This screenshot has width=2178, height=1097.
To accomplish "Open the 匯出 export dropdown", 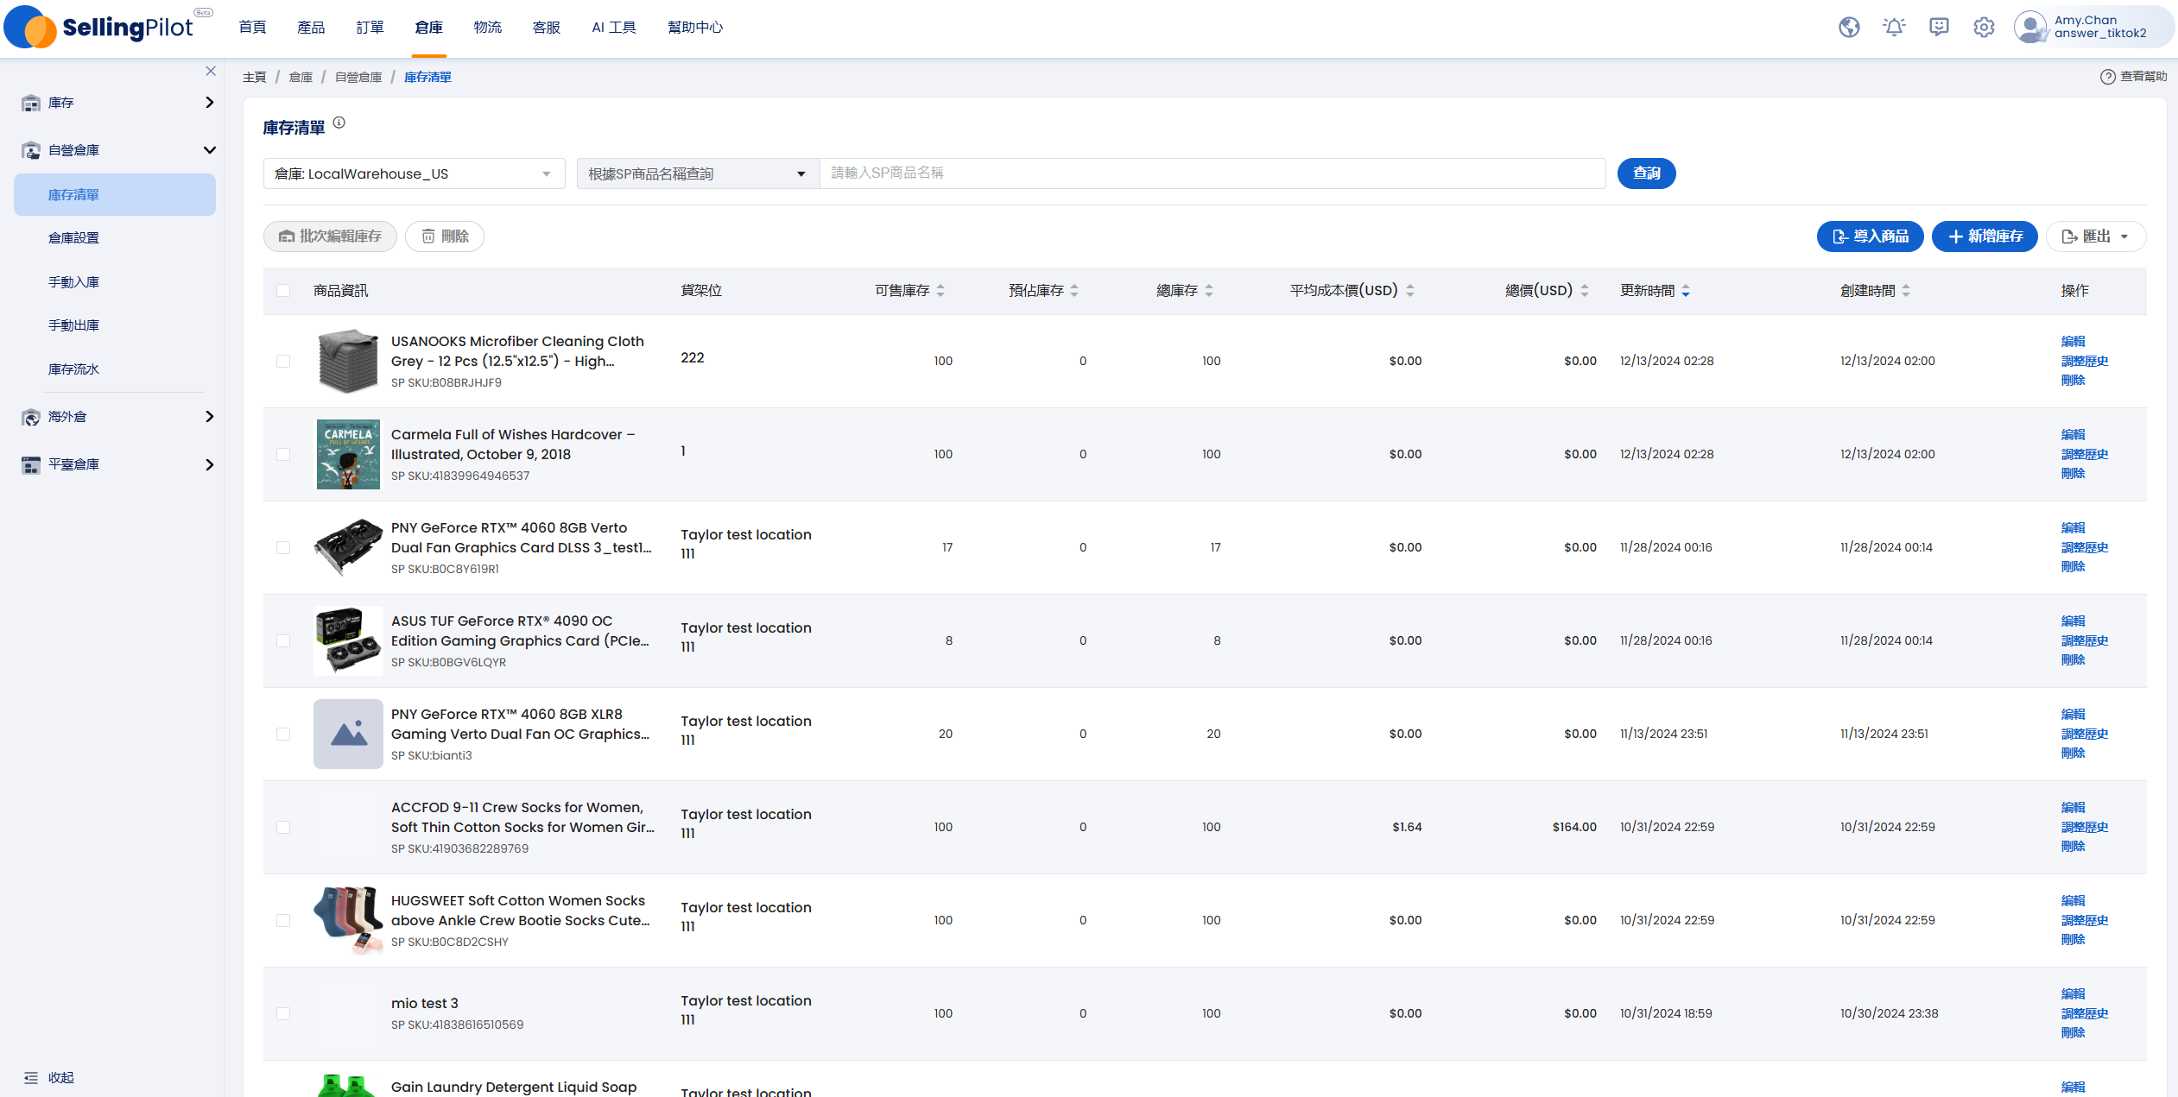I will (2096, 236).
